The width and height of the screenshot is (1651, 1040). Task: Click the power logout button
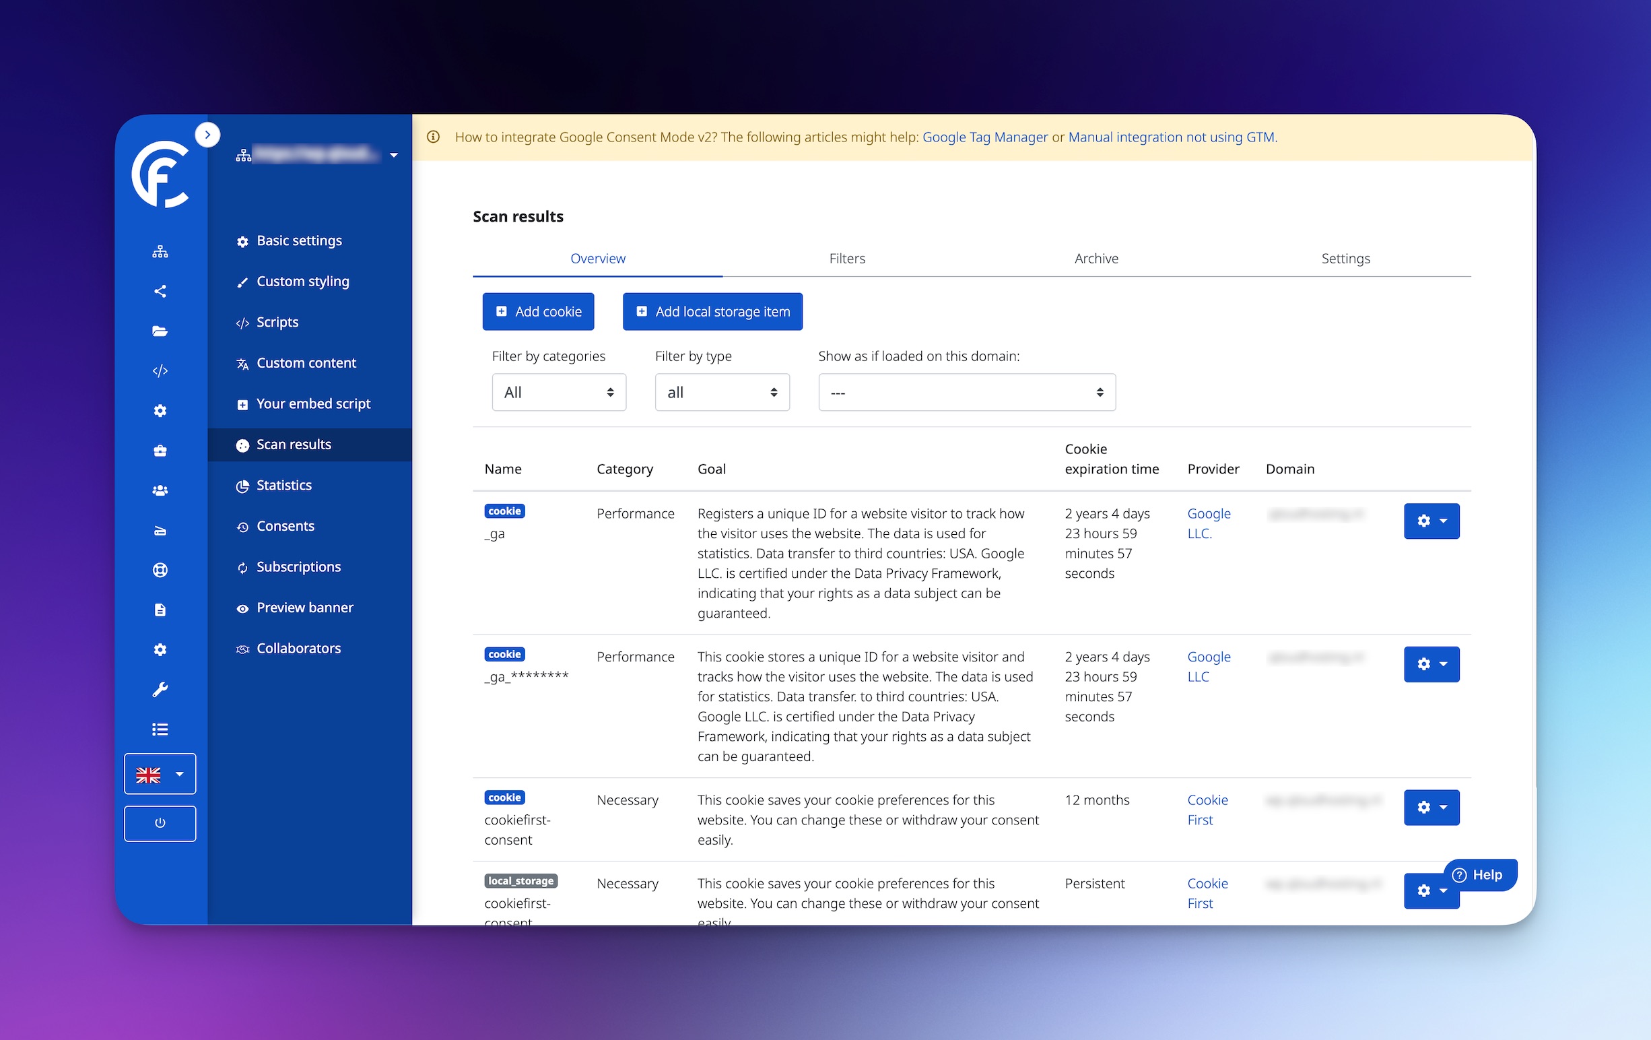[x=160, y=823]
